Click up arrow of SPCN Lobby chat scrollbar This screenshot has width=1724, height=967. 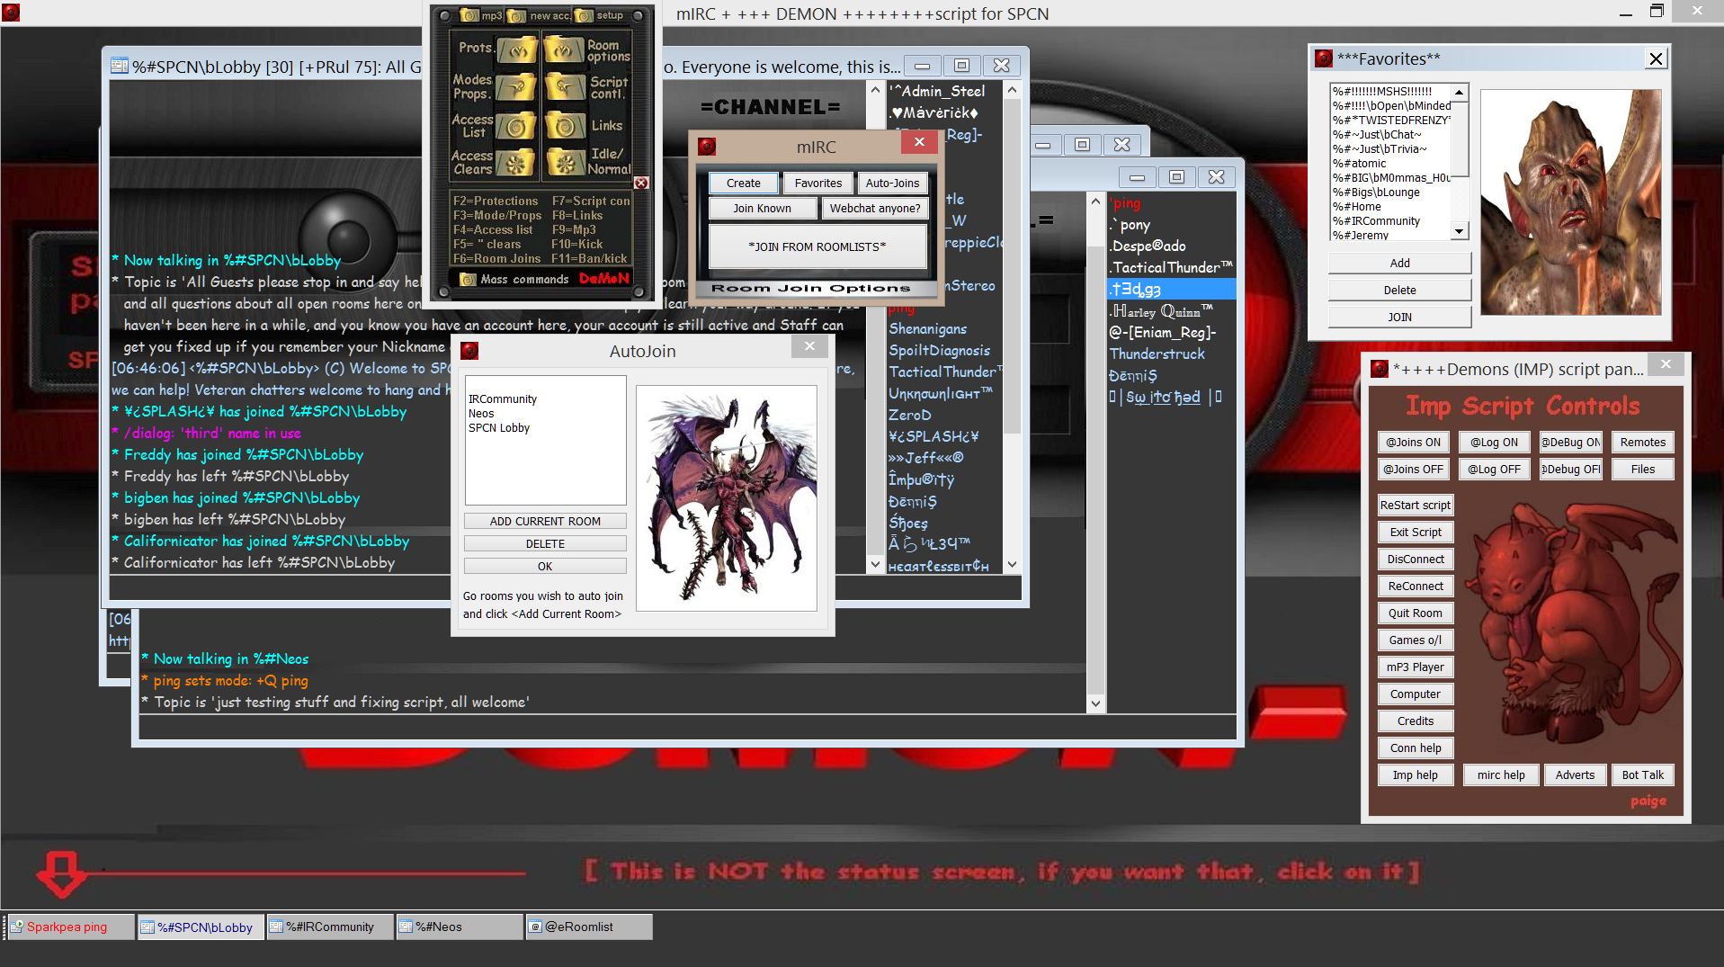click(x=875, y=90)
